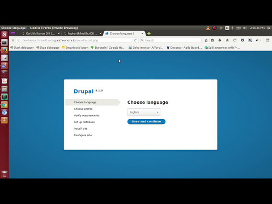
Task: Click the private browsing mask icon
Action: coord(13,33)
